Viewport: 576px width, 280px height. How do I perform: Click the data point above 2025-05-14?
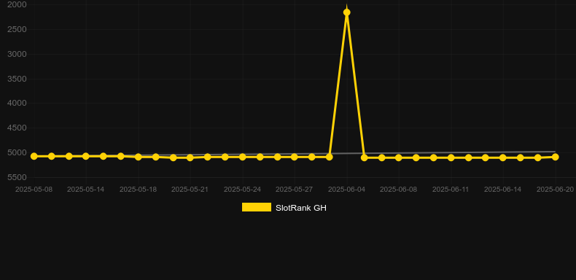[85, 156]
